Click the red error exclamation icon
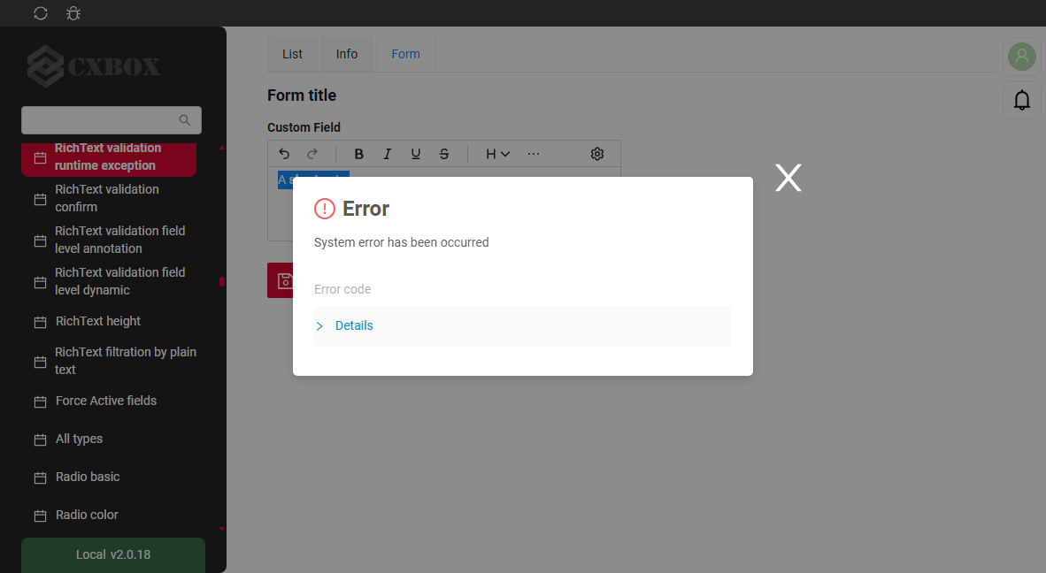 click(x=325, y=209)
